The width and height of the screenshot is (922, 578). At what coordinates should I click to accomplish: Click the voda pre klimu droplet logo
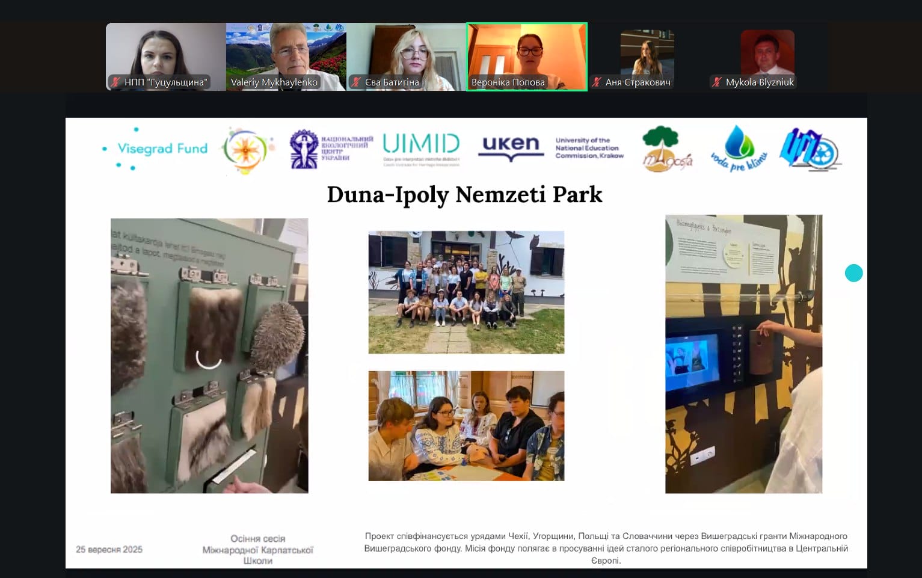tap(739, 149)
